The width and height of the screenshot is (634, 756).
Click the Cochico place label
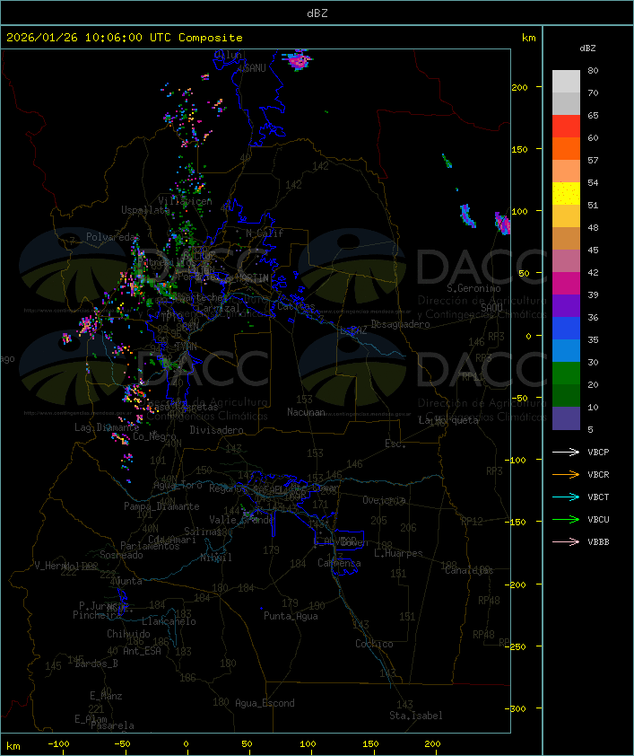pos(374,644)
